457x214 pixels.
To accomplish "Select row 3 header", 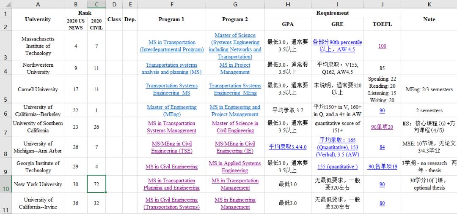I will [x=6, y=46].
